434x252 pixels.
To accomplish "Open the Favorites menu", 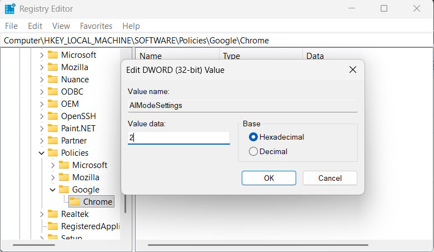I will 96,26.
